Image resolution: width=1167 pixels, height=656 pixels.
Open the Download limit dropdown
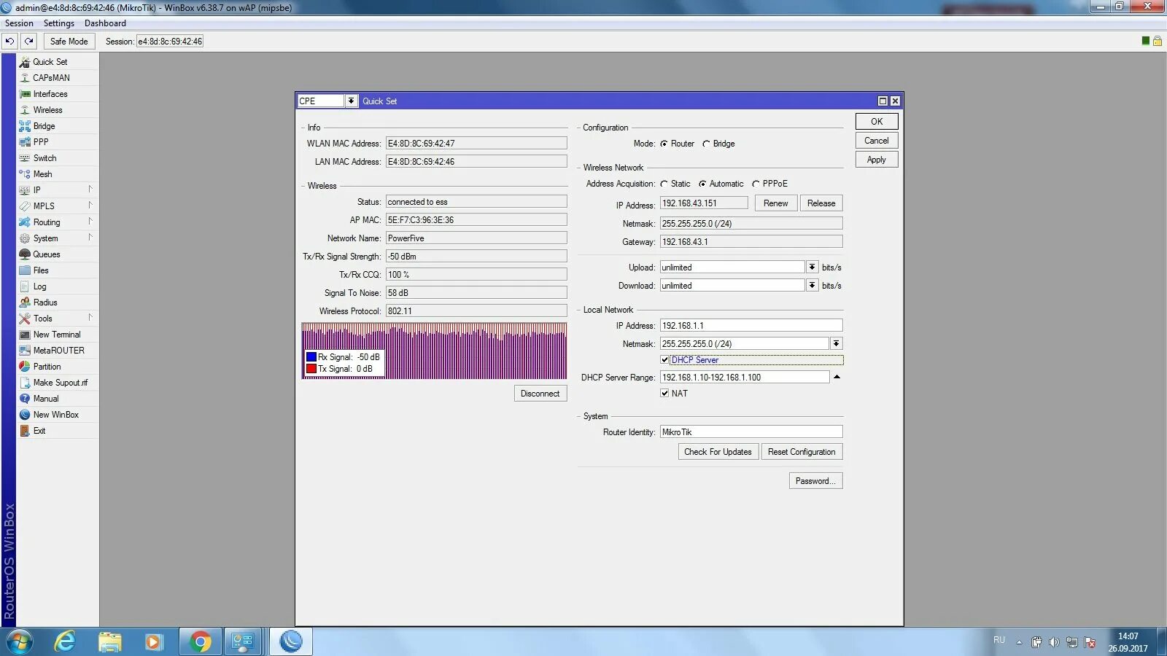812,286
